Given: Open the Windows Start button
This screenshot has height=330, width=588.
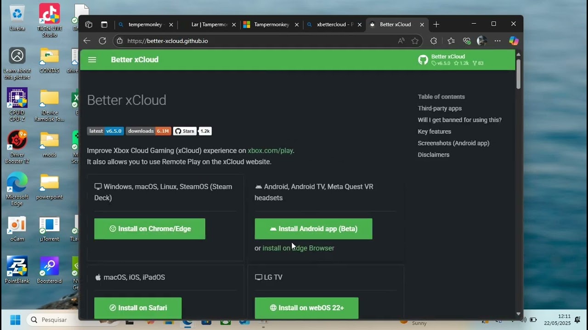Looking at the screenshot, I should click(x=15, y=319).
